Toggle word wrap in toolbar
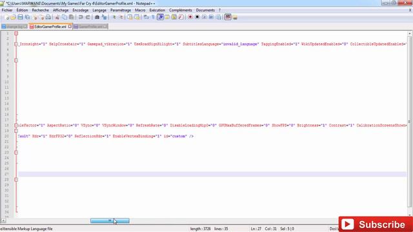This screenshot has height=232, width=413. point(146,17)
